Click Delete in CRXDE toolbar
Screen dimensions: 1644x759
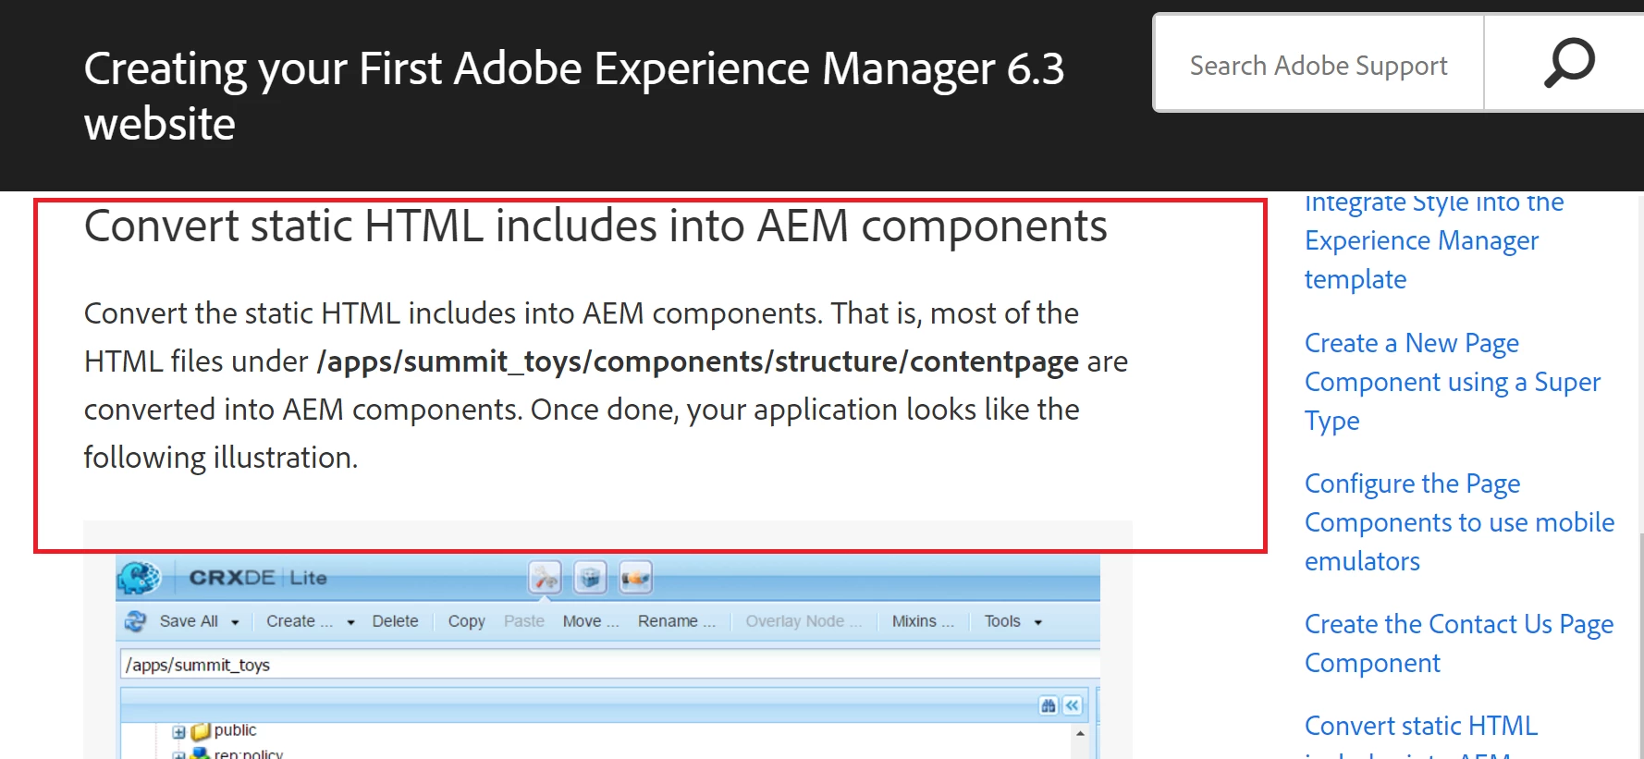coord(395,621)
